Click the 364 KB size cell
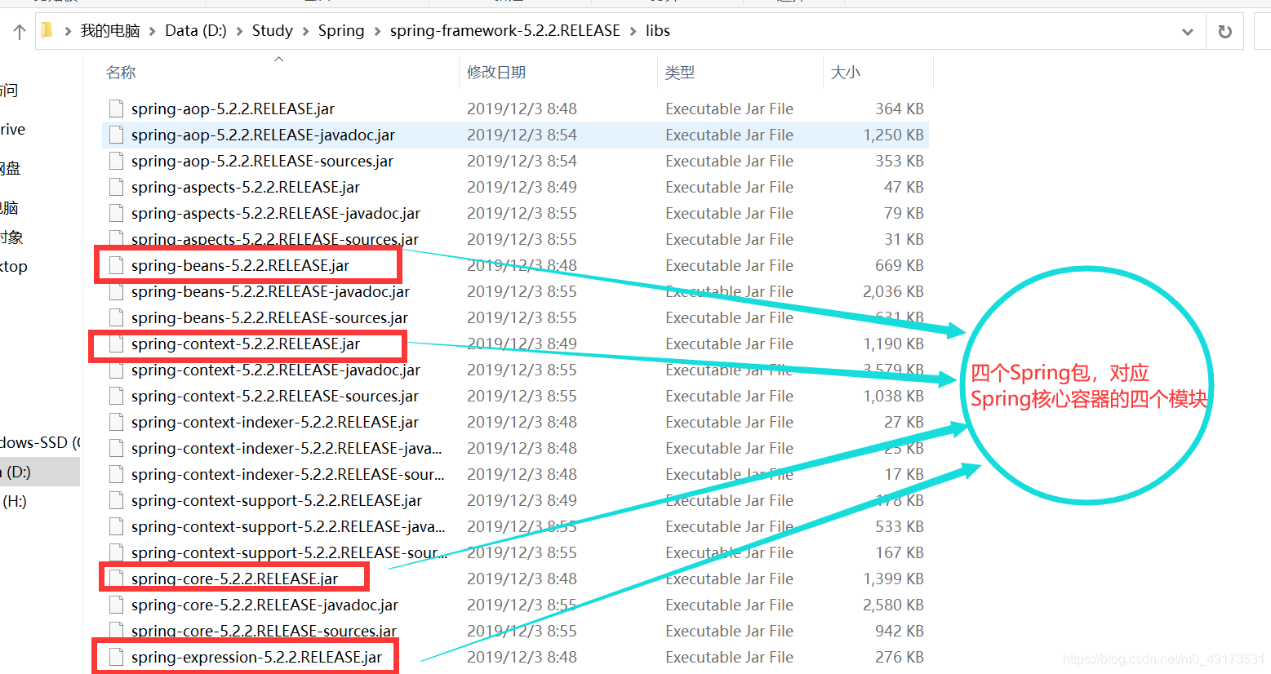The height and width of the screenshot is (674, 1271). tap(900, 109)
